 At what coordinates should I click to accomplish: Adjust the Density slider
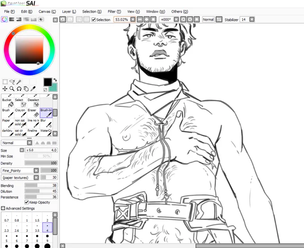pos(41,163)
